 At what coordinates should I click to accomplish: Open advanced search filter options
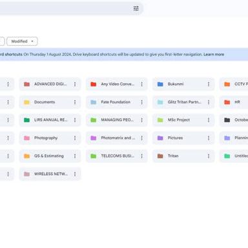(x=136, y=8)
